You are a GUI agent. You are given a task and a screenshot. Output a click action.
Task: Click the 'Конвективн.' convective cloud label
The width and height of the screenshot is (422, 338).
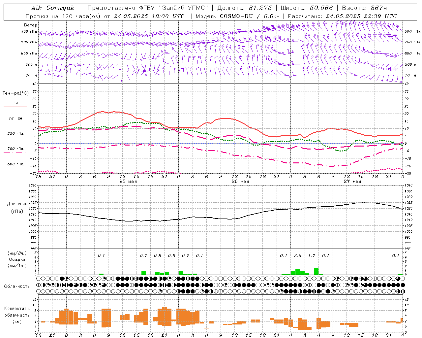[x=17, y=309]
